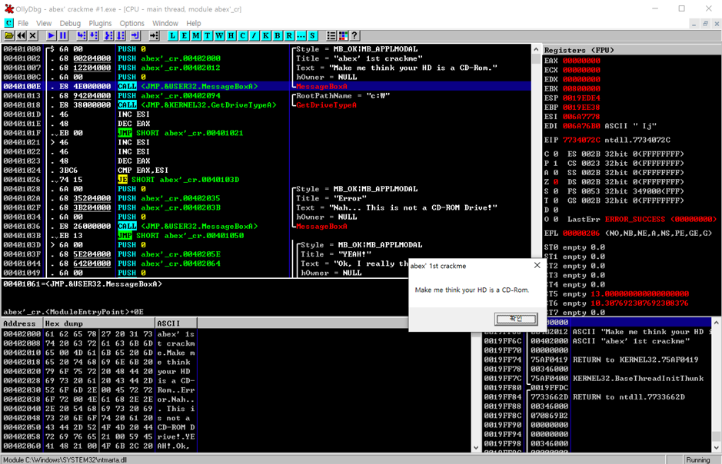Click the Go To Address arrow icon

click(x=155, y=35)
